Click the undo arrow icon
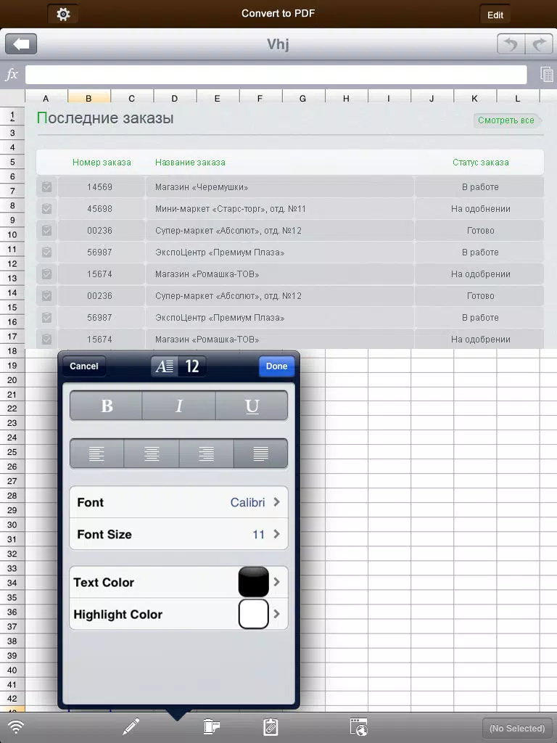Image resolution: width=557 pixels, height=743 pixels. (x=512, y=45)
